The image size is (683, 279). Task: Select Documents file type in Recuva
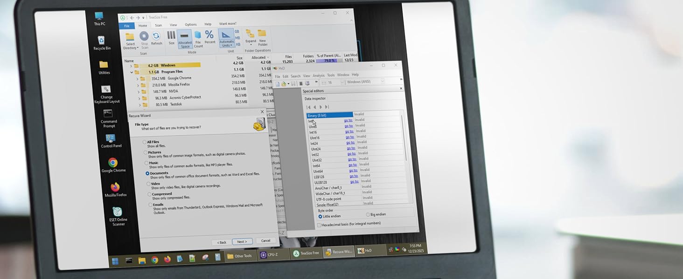147,173
